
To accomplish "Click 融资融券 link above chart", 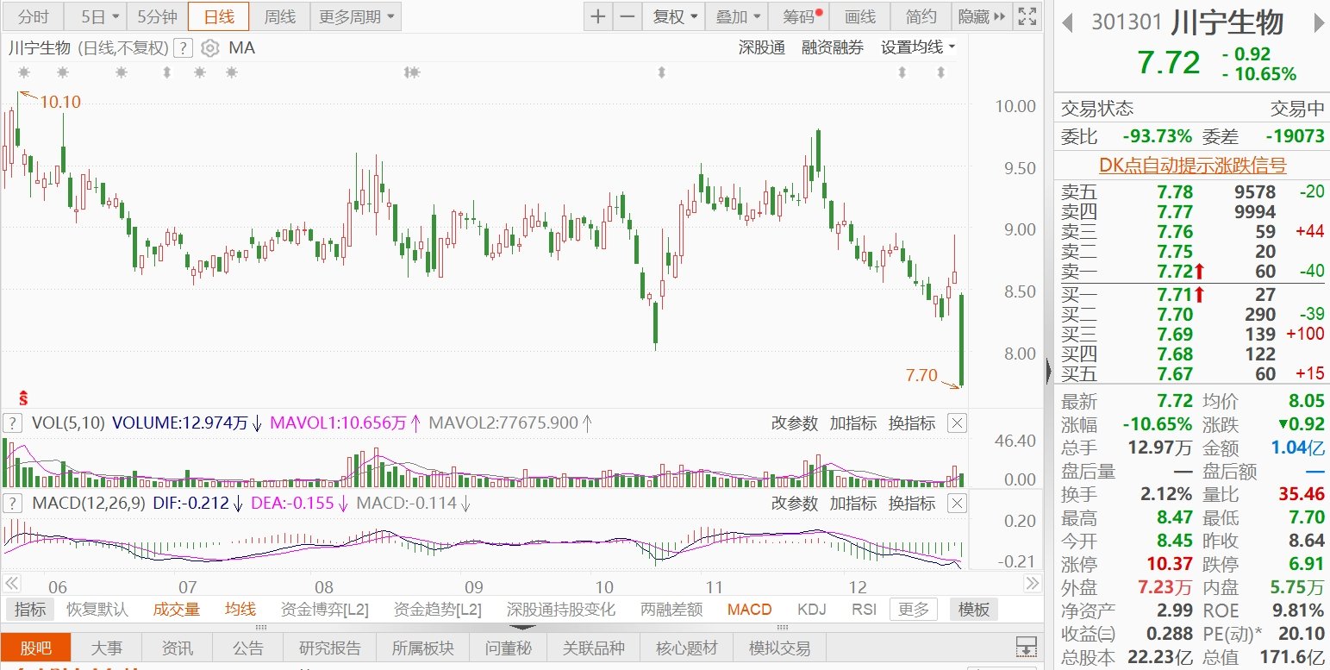I will click(833, 48).
